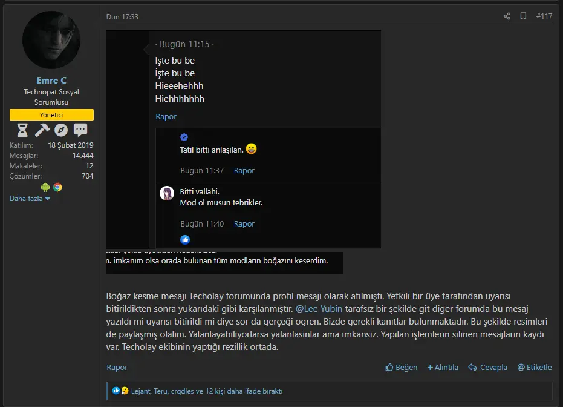
Task: Click the Chrome icon under user stats
Action: point(57,187)
